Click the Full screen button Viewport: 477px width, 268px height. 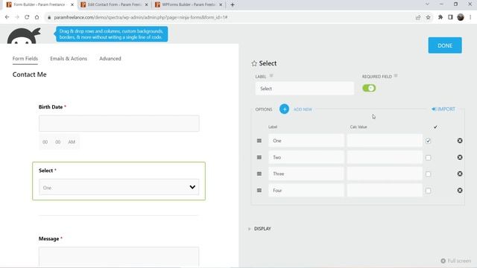(x=455, y=261)
